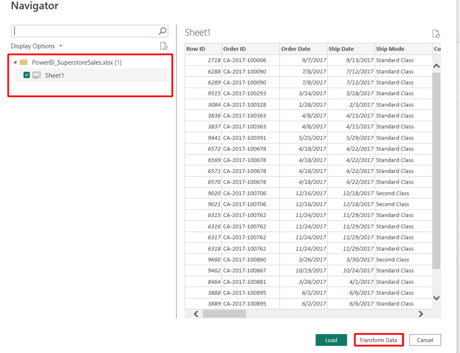Click the Load button
The height and width of the screenshot is (353, 460).
[x=331, y=340]
